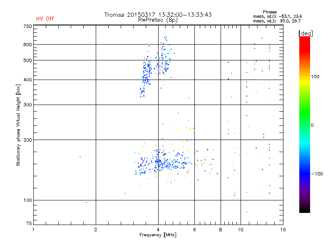Click the 'mean, sd,X: 95.0, 28.7' line
Viewport: 333px width, 250px height.
coord(277,21)
